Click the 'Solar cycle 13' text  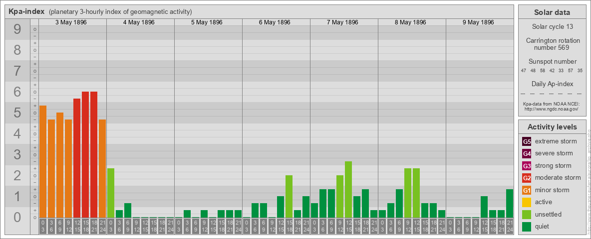pyautogui.click(x=552, y=27)
